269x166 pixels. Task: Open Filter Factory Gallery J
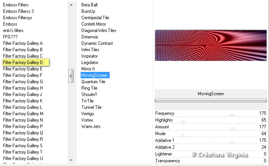[x=23, y=94]
